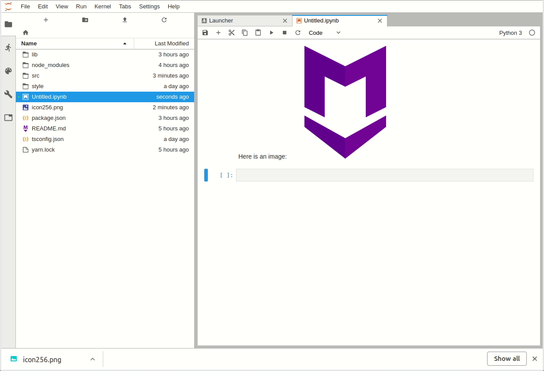Select package.json file
Image resolution: width=544 pixels, height=371 pixels.
(x=105, y=118)
